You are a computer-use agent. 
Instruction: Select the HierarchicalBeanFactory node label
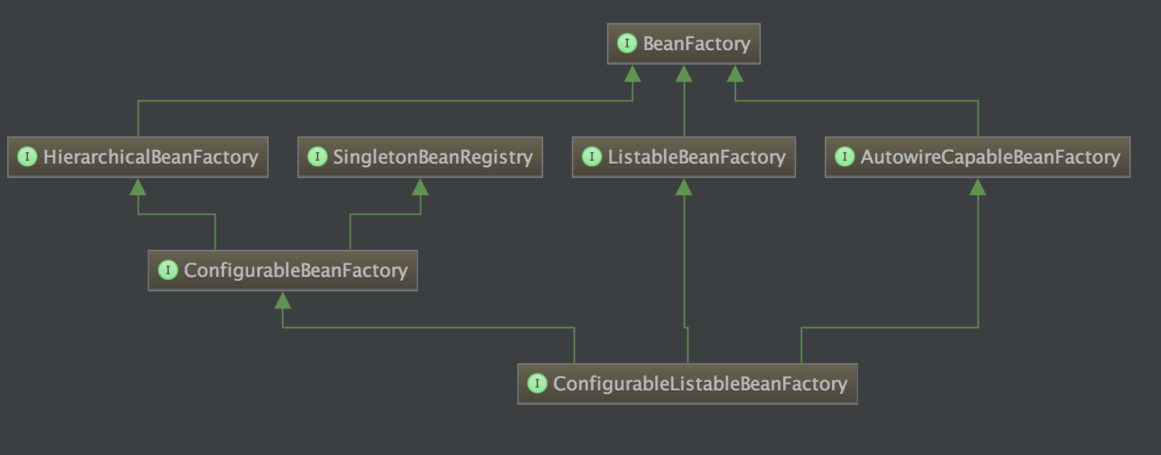[150, 157]
